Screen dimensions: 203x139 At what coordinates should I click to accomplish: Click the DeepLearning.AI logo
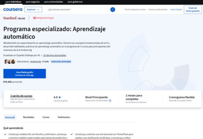coord(43,18)
